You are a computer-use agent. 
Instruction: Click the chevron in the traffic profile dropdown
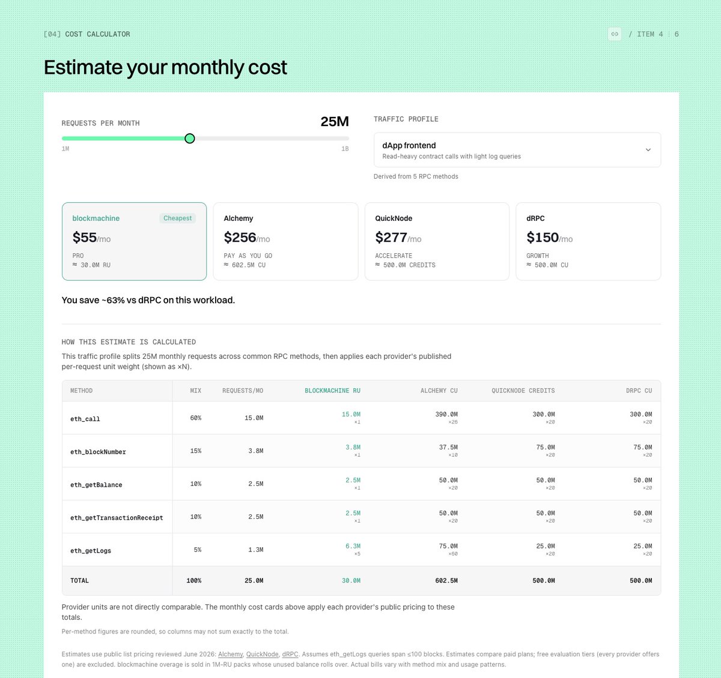click(x=648, y=150)
